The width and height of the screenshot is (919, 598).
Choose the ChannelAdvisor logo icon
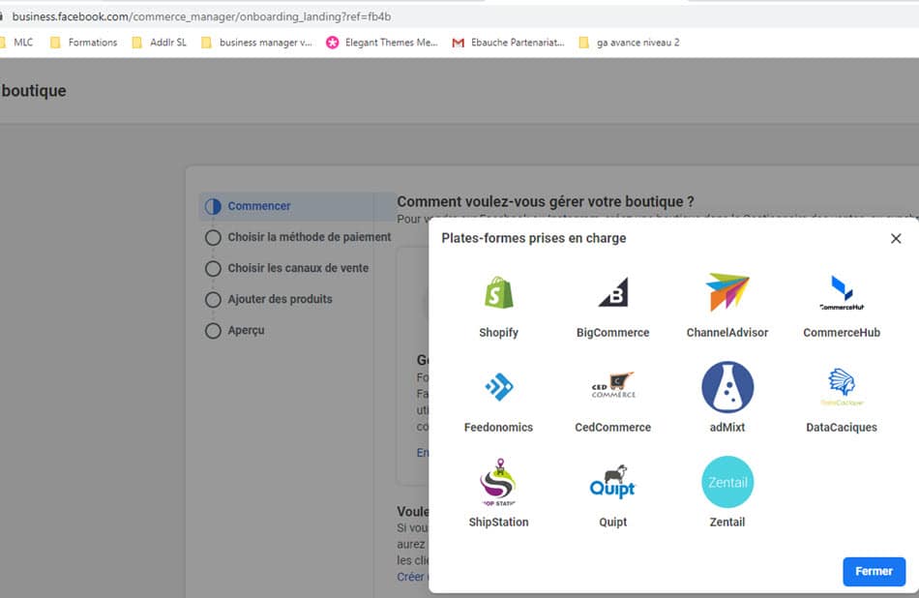tap(727, 291)
